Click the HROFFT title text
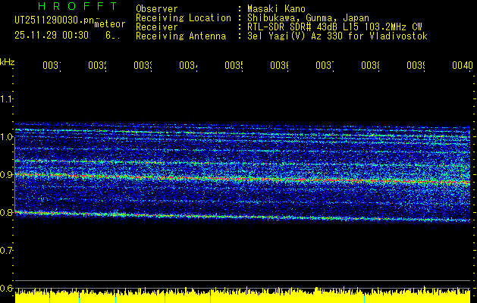This screenshot has height=303, width=477. [77, 6]
